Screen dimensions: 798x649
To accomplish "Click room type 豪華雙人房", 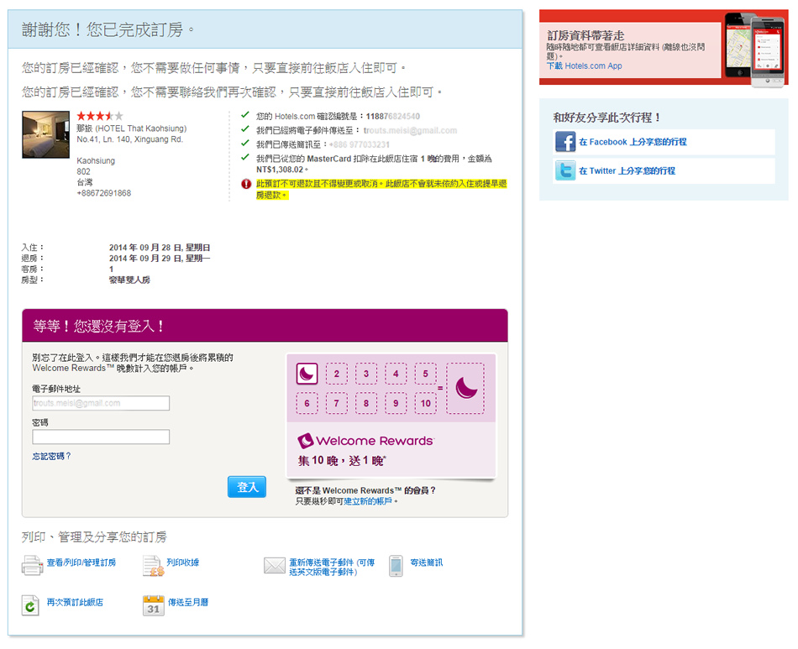I will click(x=129, y=280).
